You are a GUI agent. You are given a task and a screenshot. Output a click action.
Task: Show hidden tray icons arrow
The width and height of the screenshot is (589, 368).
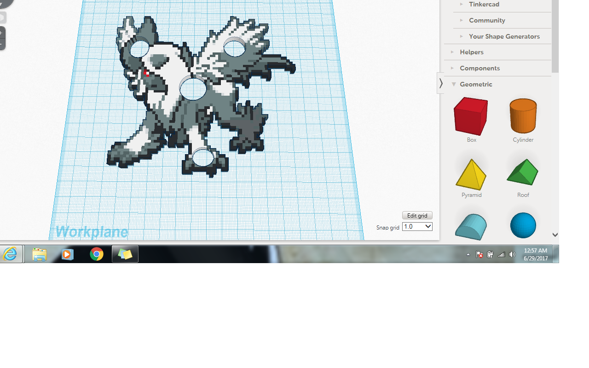pos(468,254)
